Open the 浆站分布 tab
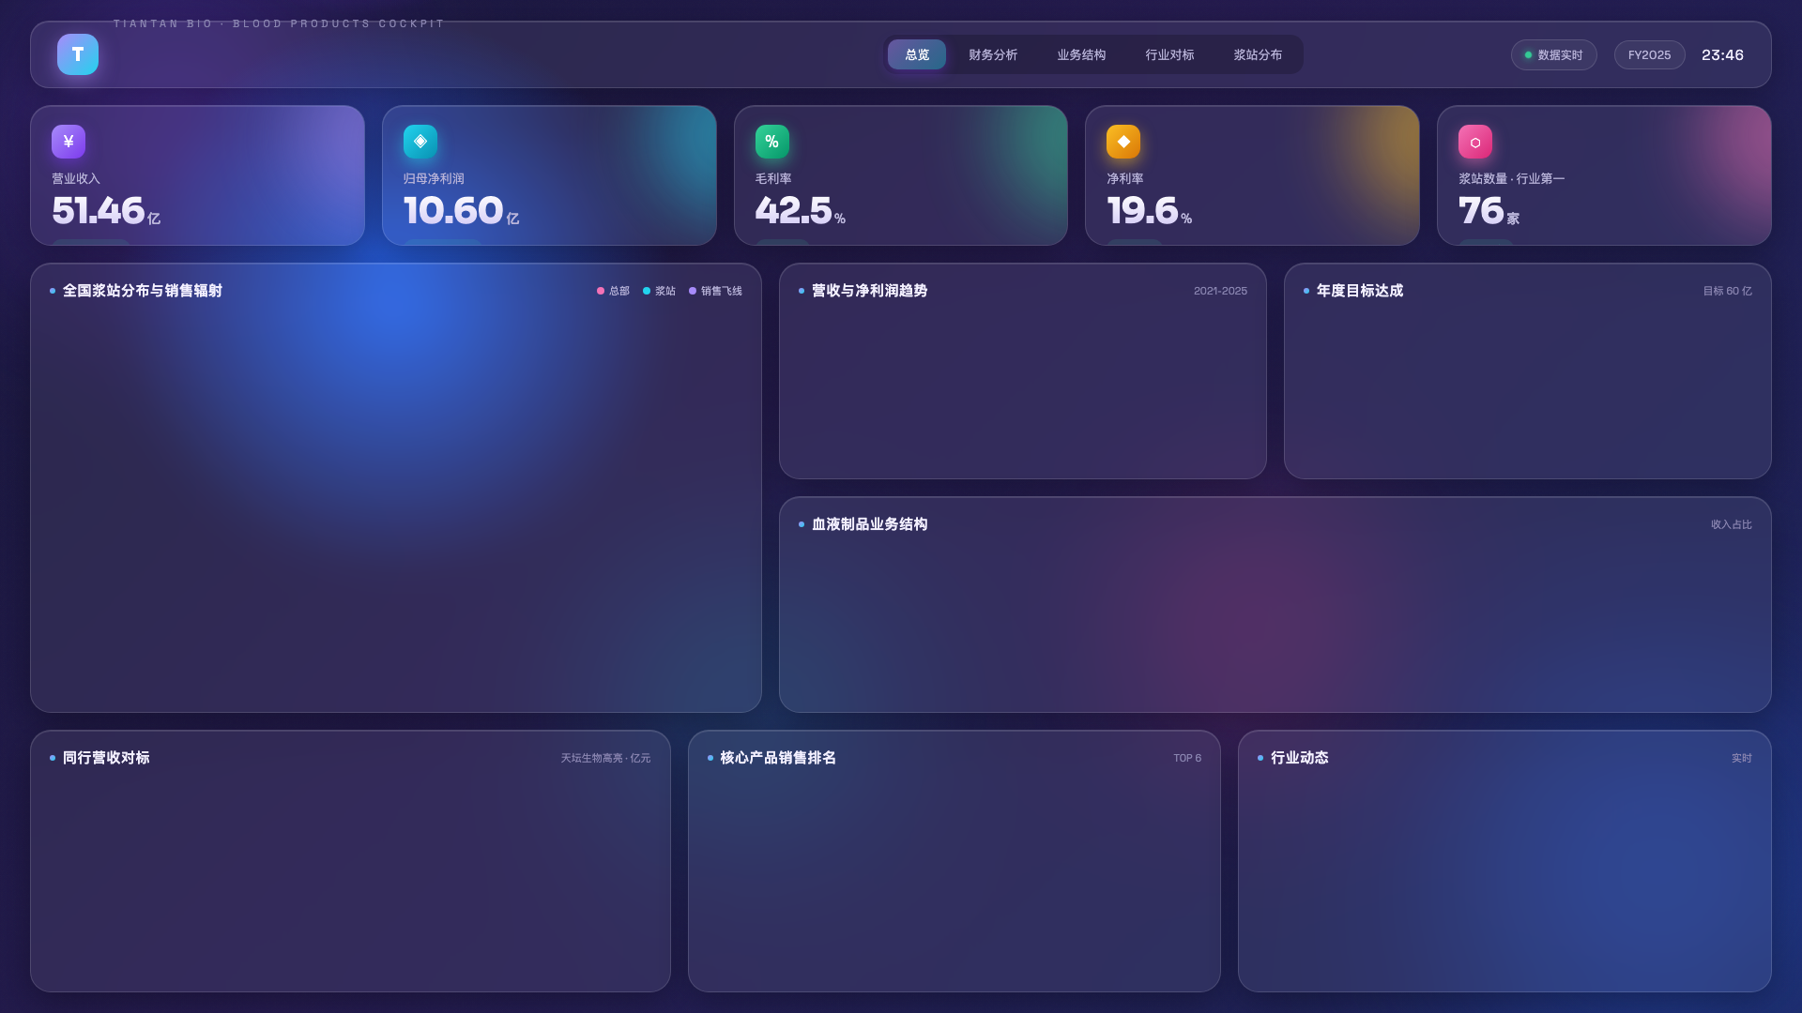Image resolution: width=1802 pixels, height=1013 pixels. (1258, 54)
